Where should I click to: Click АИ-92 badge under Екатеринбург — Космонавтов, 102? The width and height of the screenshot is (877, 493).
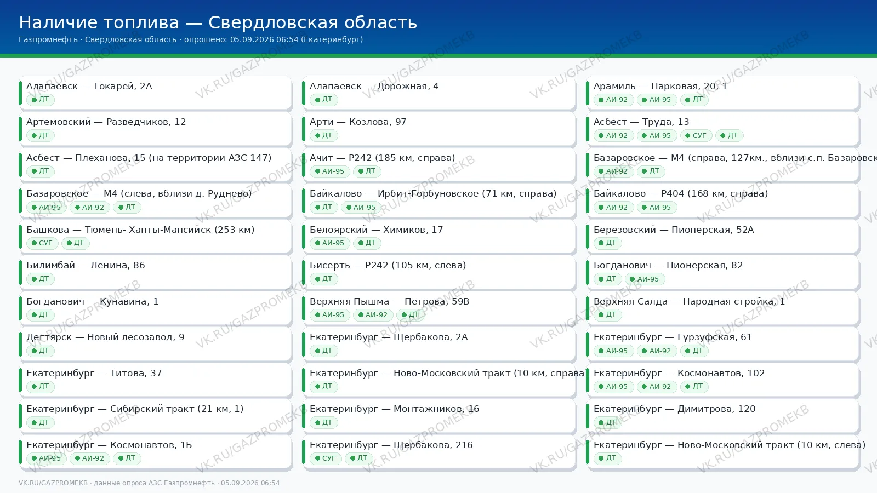click(657, 387)
